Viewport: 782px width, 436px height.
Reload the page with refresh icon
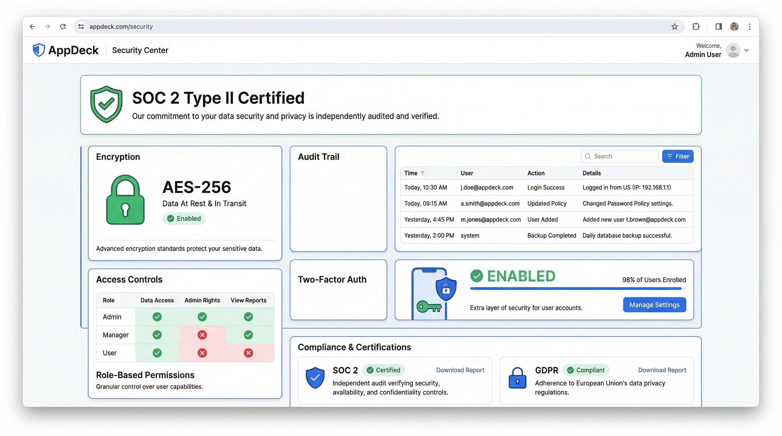click(63, 27)
